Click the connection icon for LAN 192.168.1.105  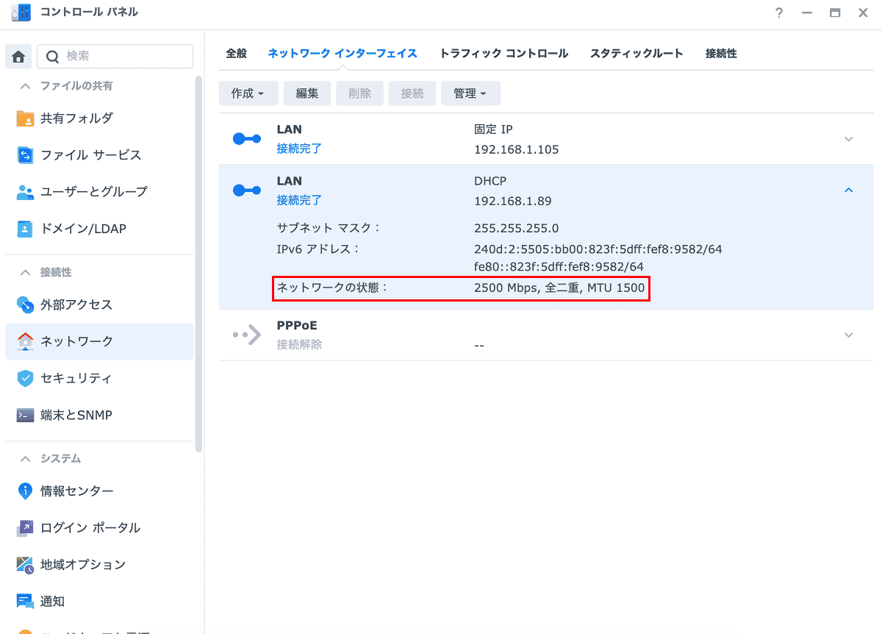click(247, 139)
